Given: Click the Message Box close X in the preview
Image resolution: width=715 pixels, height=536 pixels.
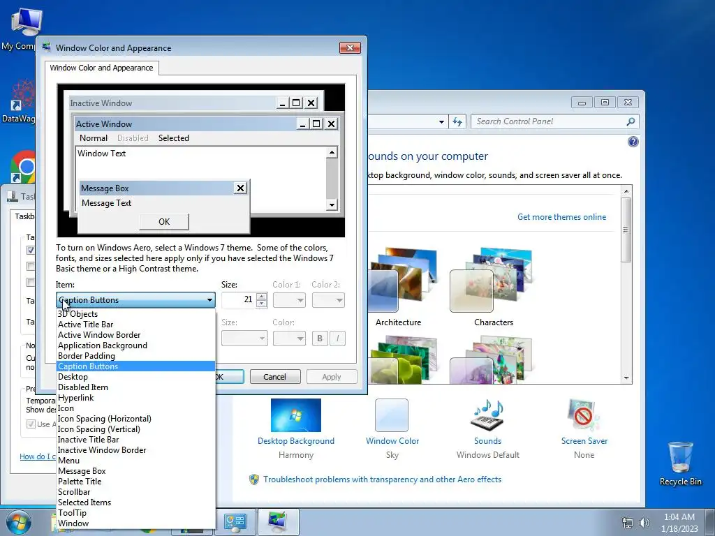Looking at the screenshot, I should (240, 188).
